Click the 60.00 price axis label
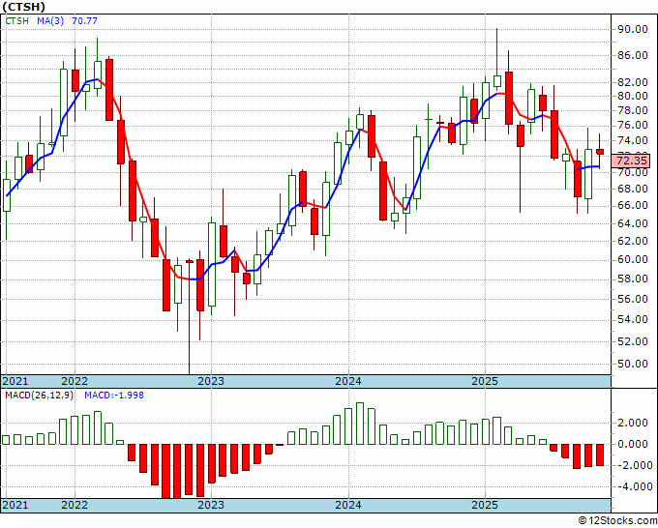 [633, 259]
